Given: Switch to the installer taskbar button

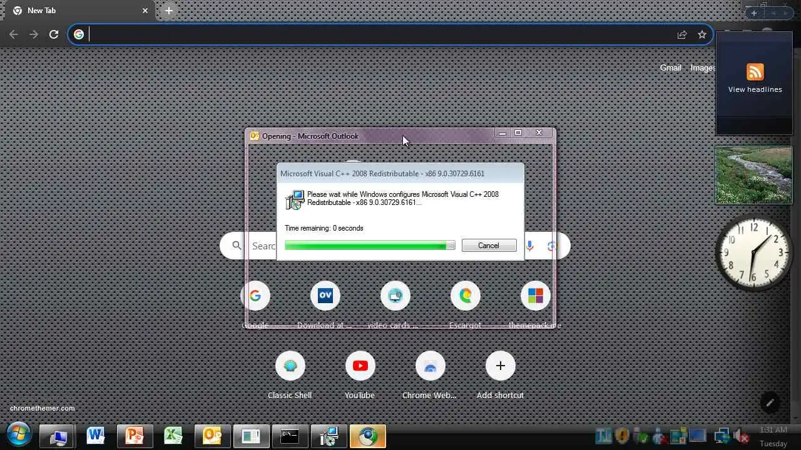Looking at the screenshot, I should (x=329, y=436).
